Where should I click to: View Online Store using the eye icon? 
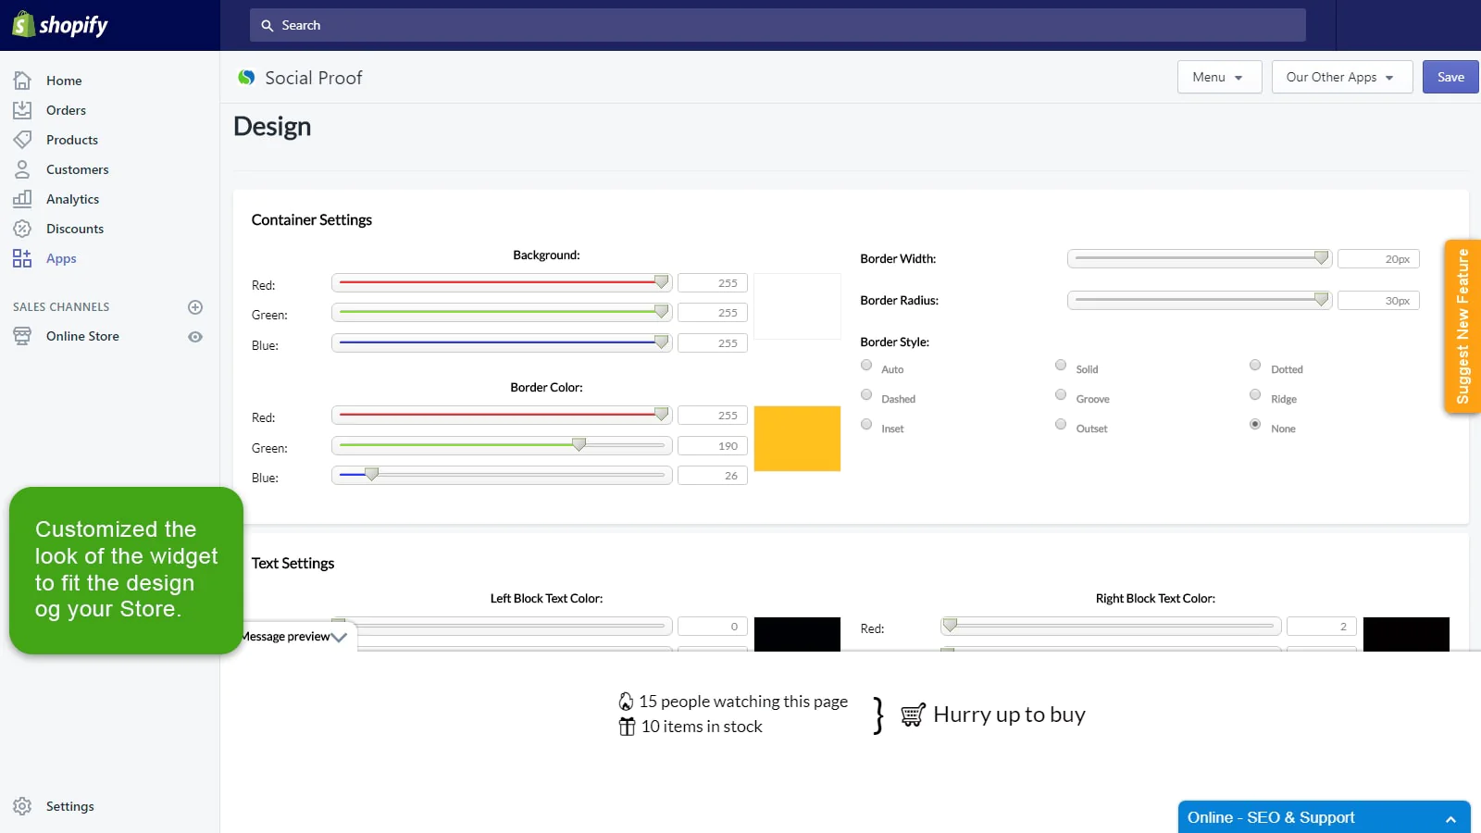click(x=195, y=337)
